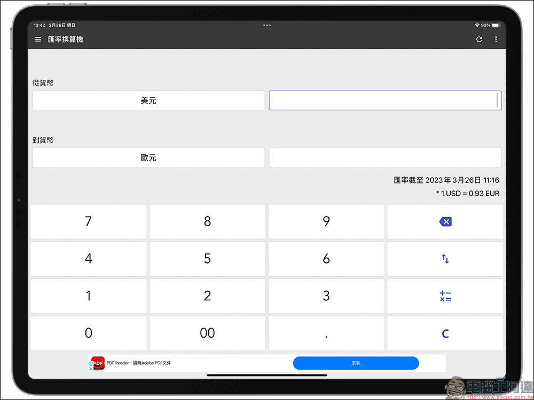Tap number key 5

point(207,259)
